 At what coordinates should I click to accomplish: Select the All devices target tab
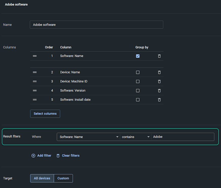pyautogui.click(x=42, y=178)
